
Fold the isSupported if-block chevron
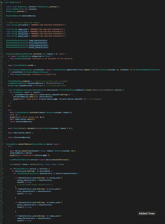[3, 56]
